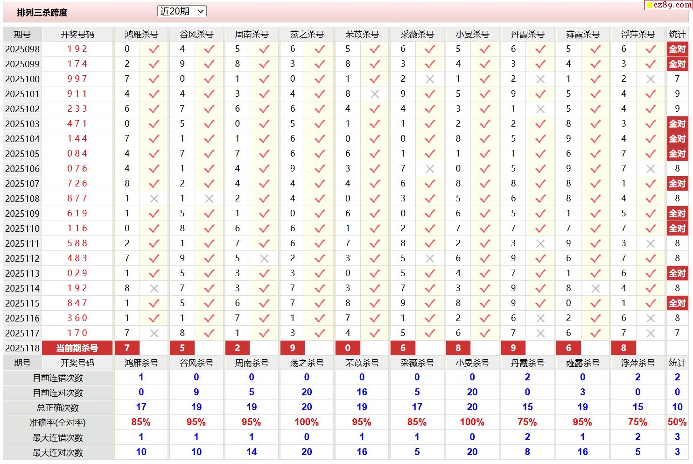Select the 芣苡杀号 column header

tap(362, 35)
